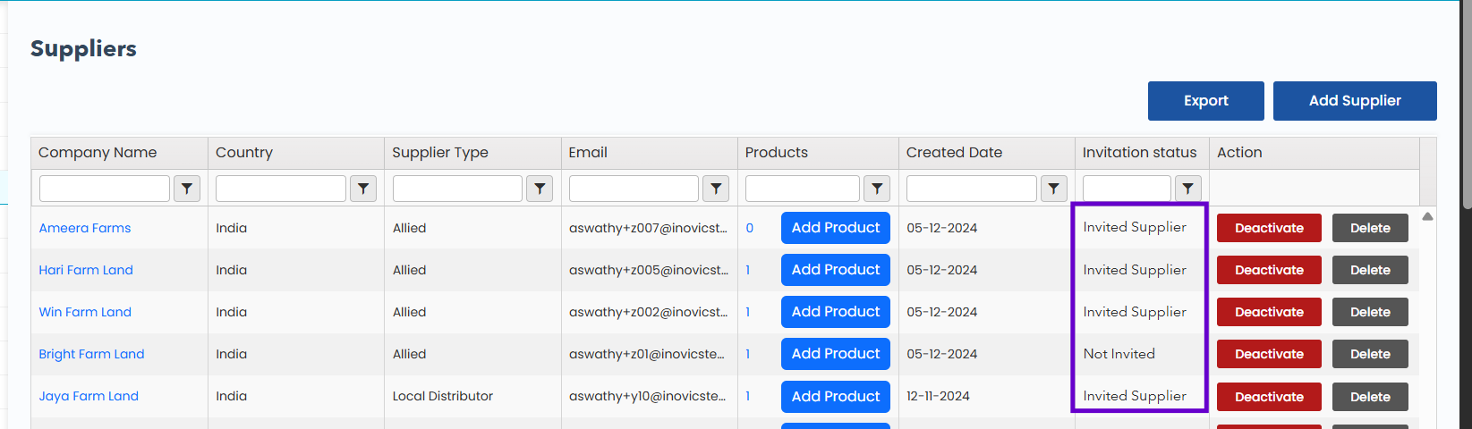Type in the Company Name filter field
The height and width of the screenshot is (429, 1472).
click(x=105, y=189)
